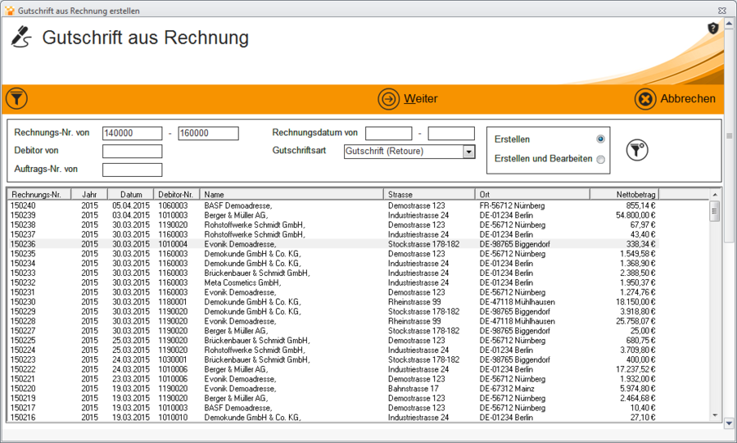This screenshot has height=443, width=737.
Task: Select invoice row 150238
Action: 333,225
